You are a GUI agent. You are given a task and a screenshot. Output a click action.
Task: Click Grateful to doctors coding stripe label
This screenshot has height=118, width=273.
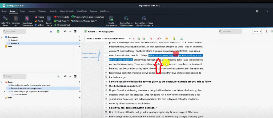click(89, 58)
